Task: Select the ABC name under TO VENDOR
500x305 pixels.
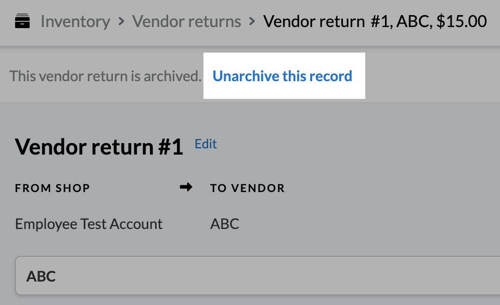Action: 225,224
